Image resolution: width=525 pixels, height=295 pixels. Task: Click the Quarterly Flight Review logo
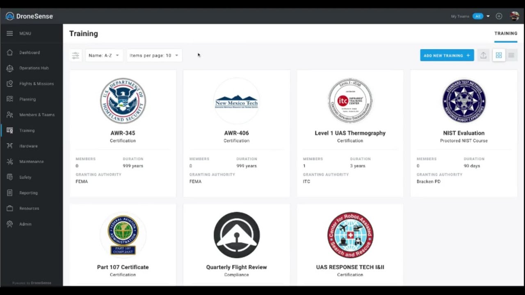[x=236, y=235]
